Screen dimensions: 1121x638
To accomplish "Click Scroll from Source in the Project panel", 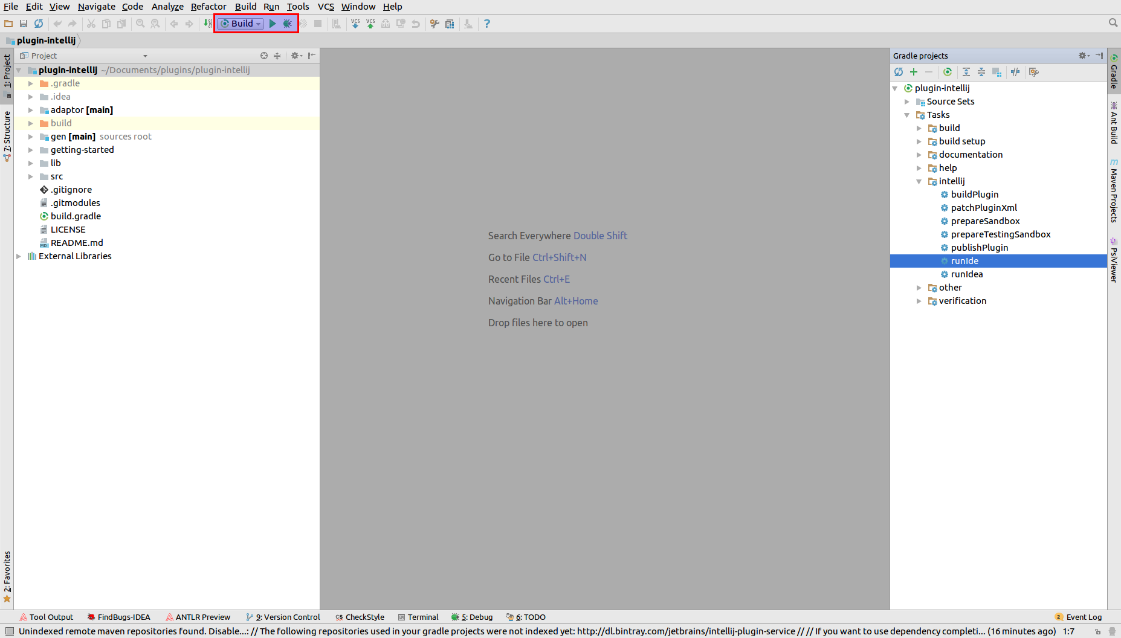I will pyautogui.click(x=264, y=56).
